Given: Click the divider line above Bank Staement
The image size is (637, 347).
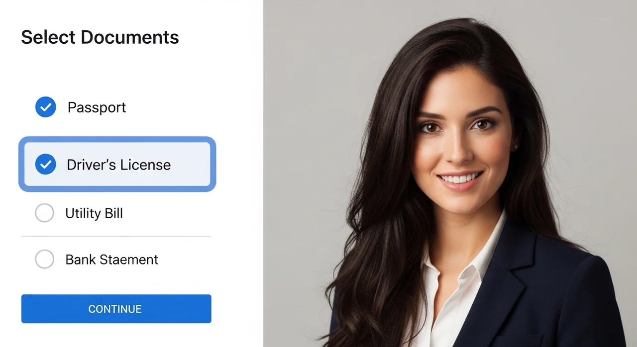Looking at the screenshot, I should coord(116,236).
